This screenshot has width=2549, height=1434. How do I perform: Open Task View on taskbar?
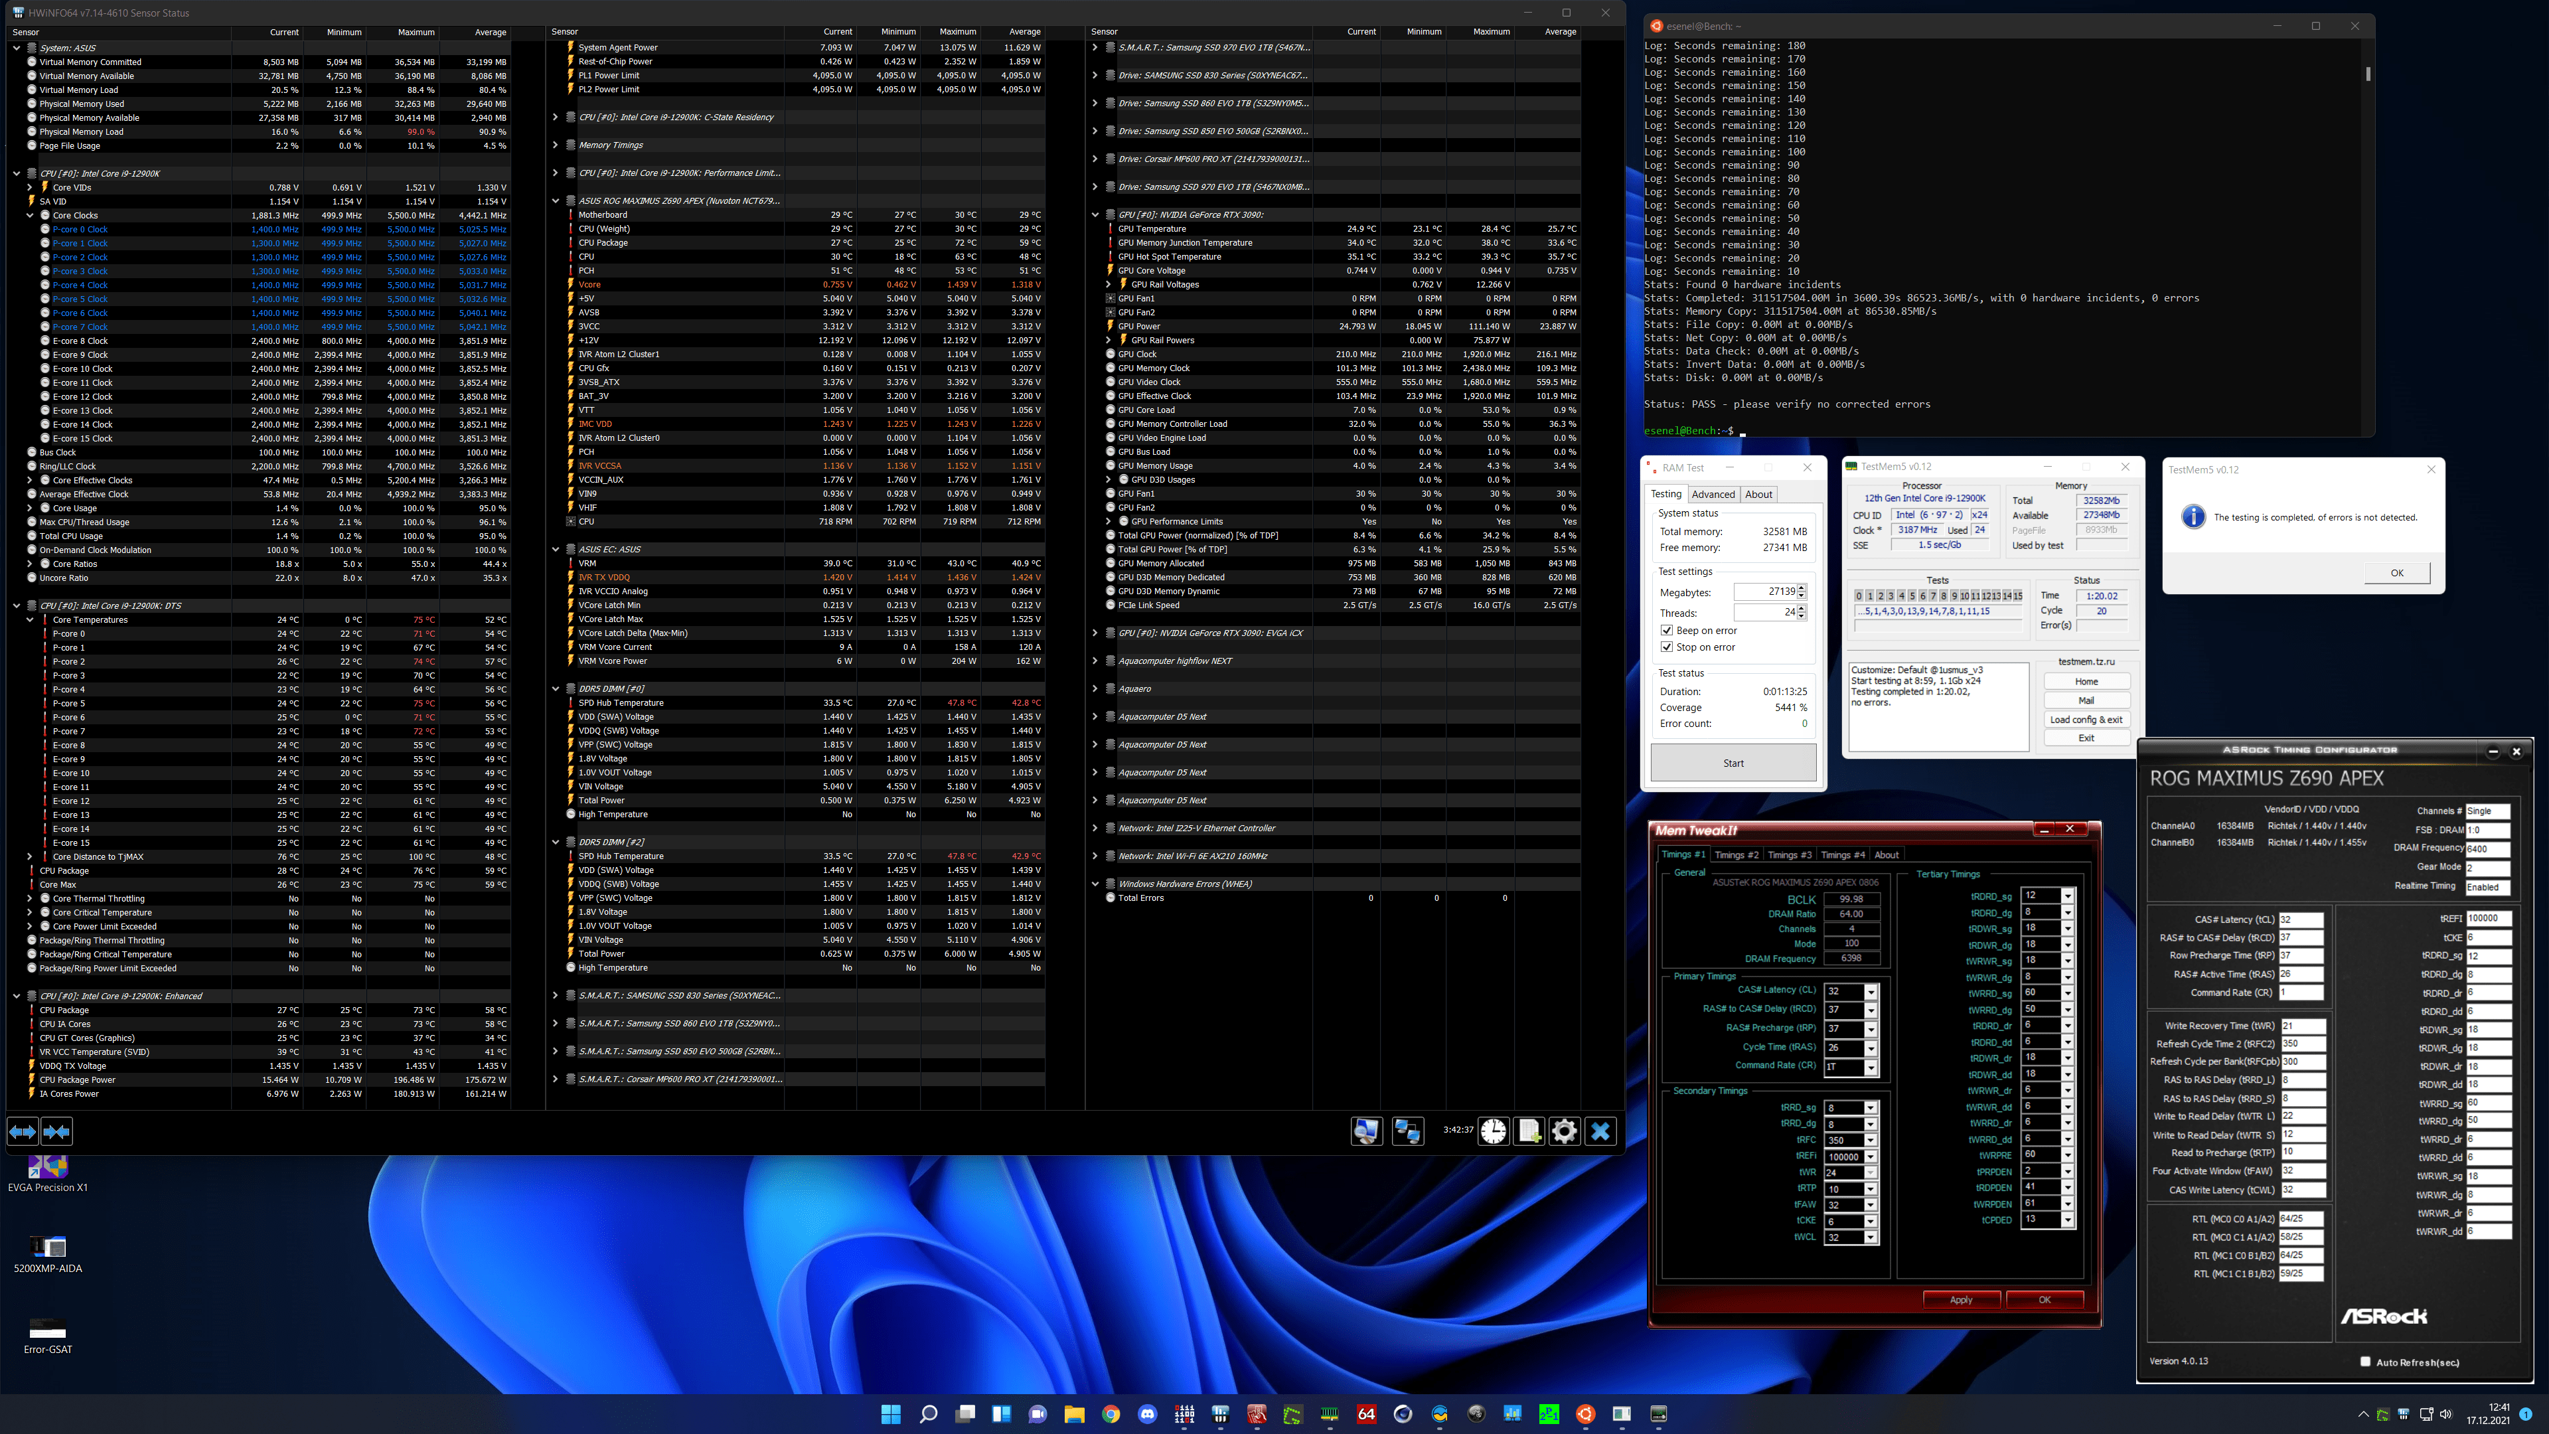point(965,1414)
